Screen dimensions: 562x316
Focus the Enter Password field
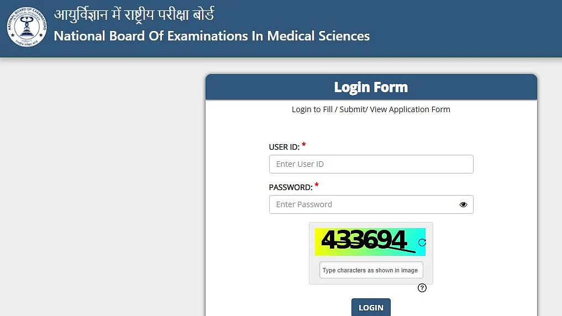(371, 204)
